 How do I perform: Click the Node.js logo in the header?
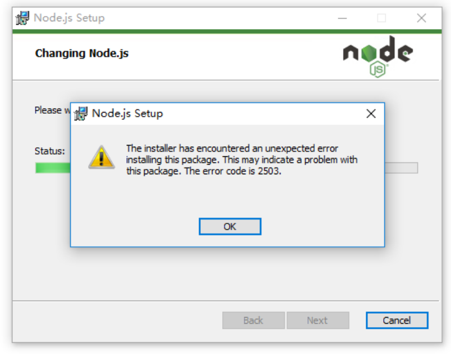(378, 57)
